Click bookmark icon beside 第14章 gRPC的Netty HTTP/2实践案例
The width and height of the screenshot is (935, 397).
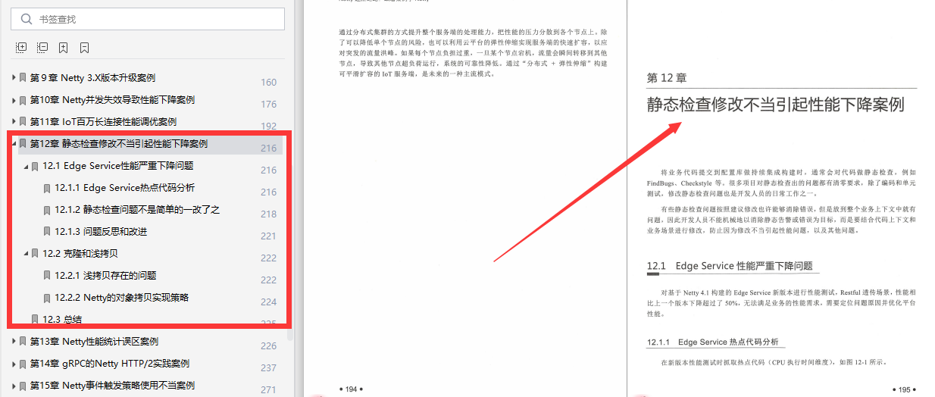23,364
